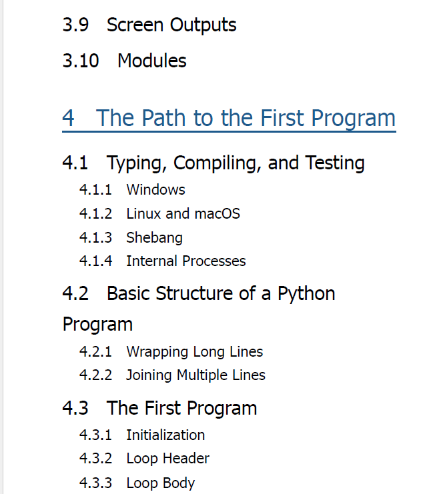Go to 4.1.3 Shebang
Viewport: 425px width, 494px height.
point(131,237)
